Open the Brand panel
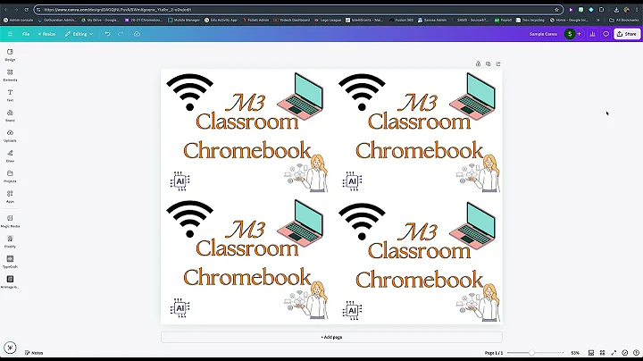Viewport: 643px width, 361px height. pos(10,115)
